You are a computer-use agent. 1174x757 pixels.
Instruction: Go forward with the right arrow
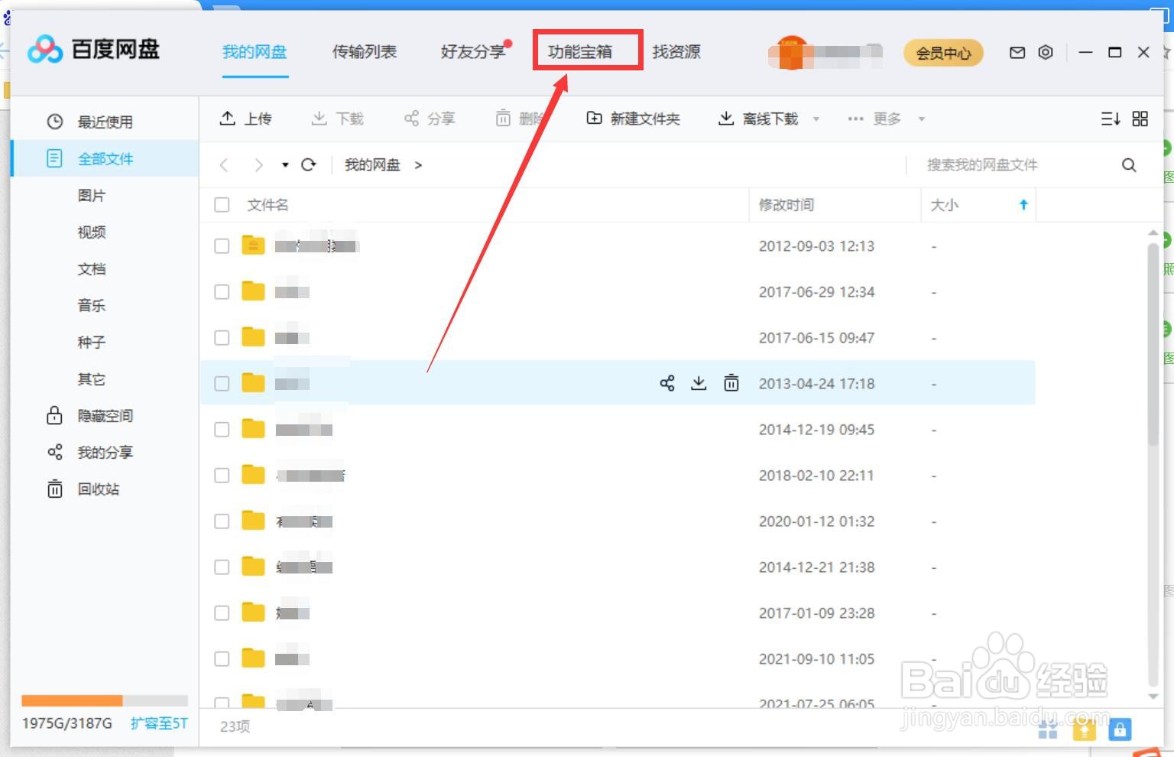pos(258,165)
